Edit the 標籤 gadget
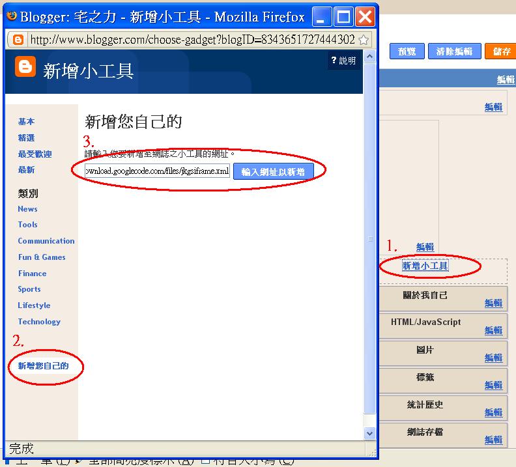The image size is (516, 467). coord(493,385)
